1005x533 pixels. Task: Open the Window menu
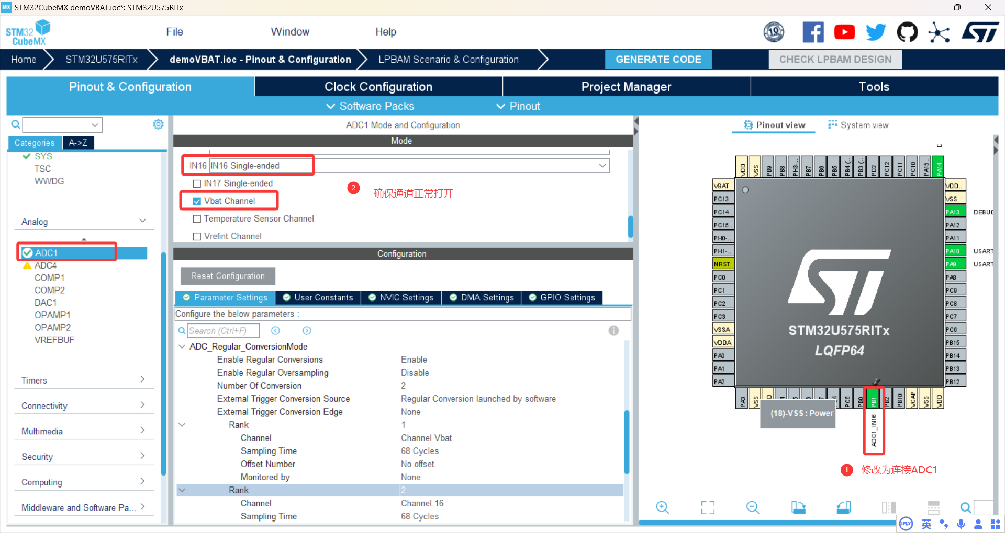[290, 32]
